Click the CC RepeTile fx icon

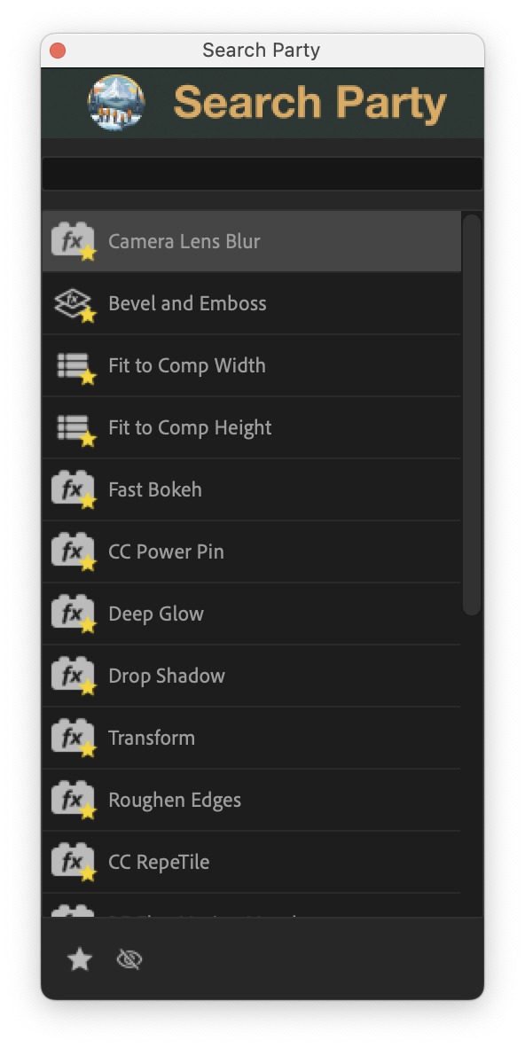point(74,861)
